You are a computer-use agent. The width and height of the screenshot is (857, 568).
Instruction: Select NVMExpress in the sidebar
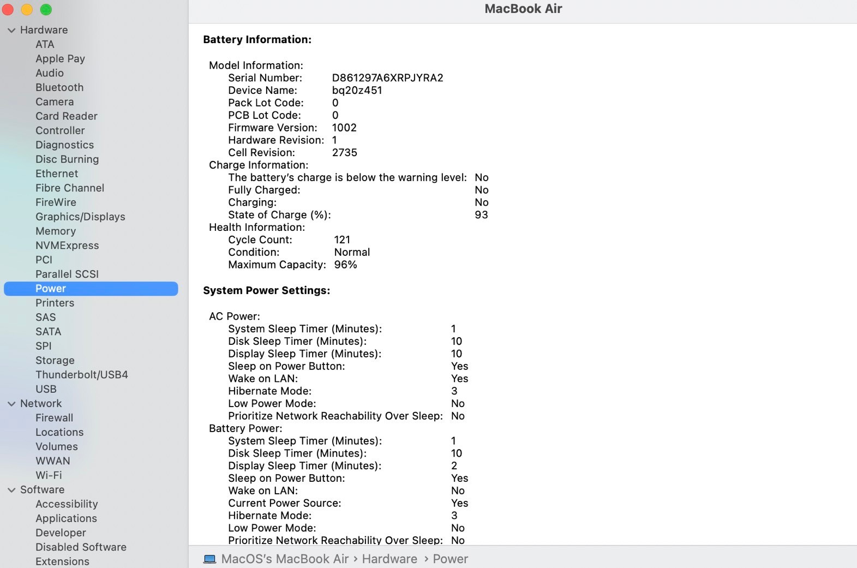(x=67, y=246)
